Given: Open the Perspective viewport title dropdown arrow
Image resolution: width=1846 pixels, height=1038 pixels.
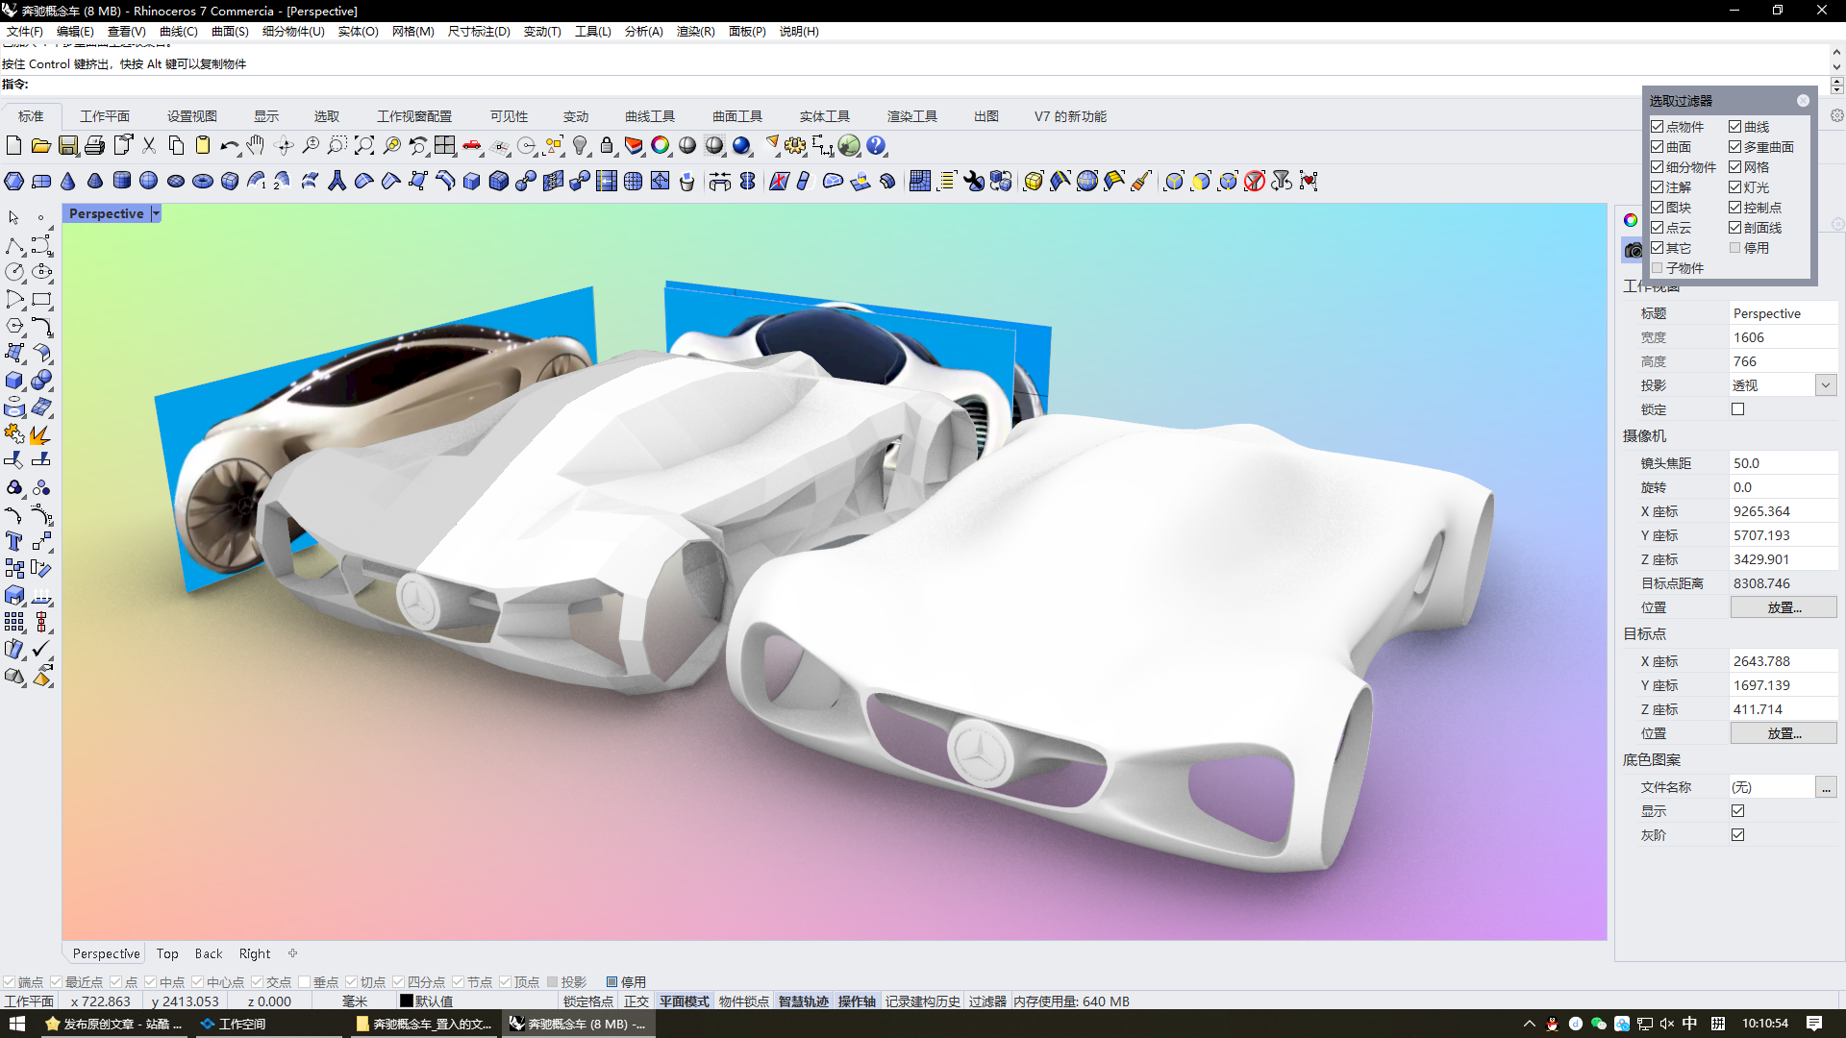Looking at the screenshot, I should (156, 213).
